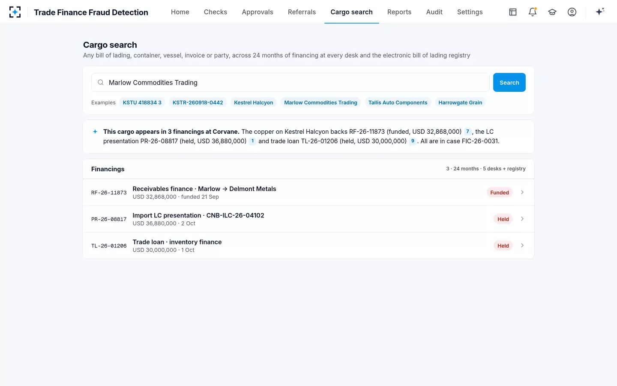617x386 pixels.
Task: Expand the RF-26-11873 financing row chevron
Action: click(522, 192)
